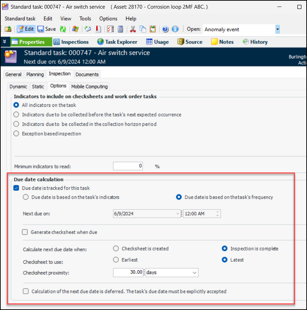Open the History view
This screenshot has height=310, width=307.
255,42
